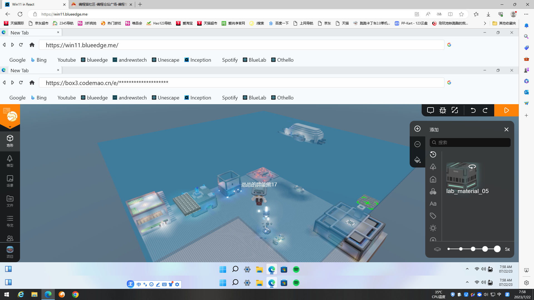Select the sun light block category
This screenshot has height=300, width=534.
[433, 228]
